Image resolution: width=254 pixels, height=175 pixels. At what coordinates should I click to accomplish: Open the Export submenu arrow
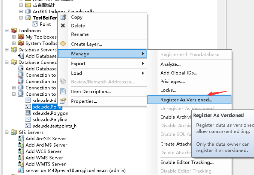pyautogui.click(x=144, y=63)
